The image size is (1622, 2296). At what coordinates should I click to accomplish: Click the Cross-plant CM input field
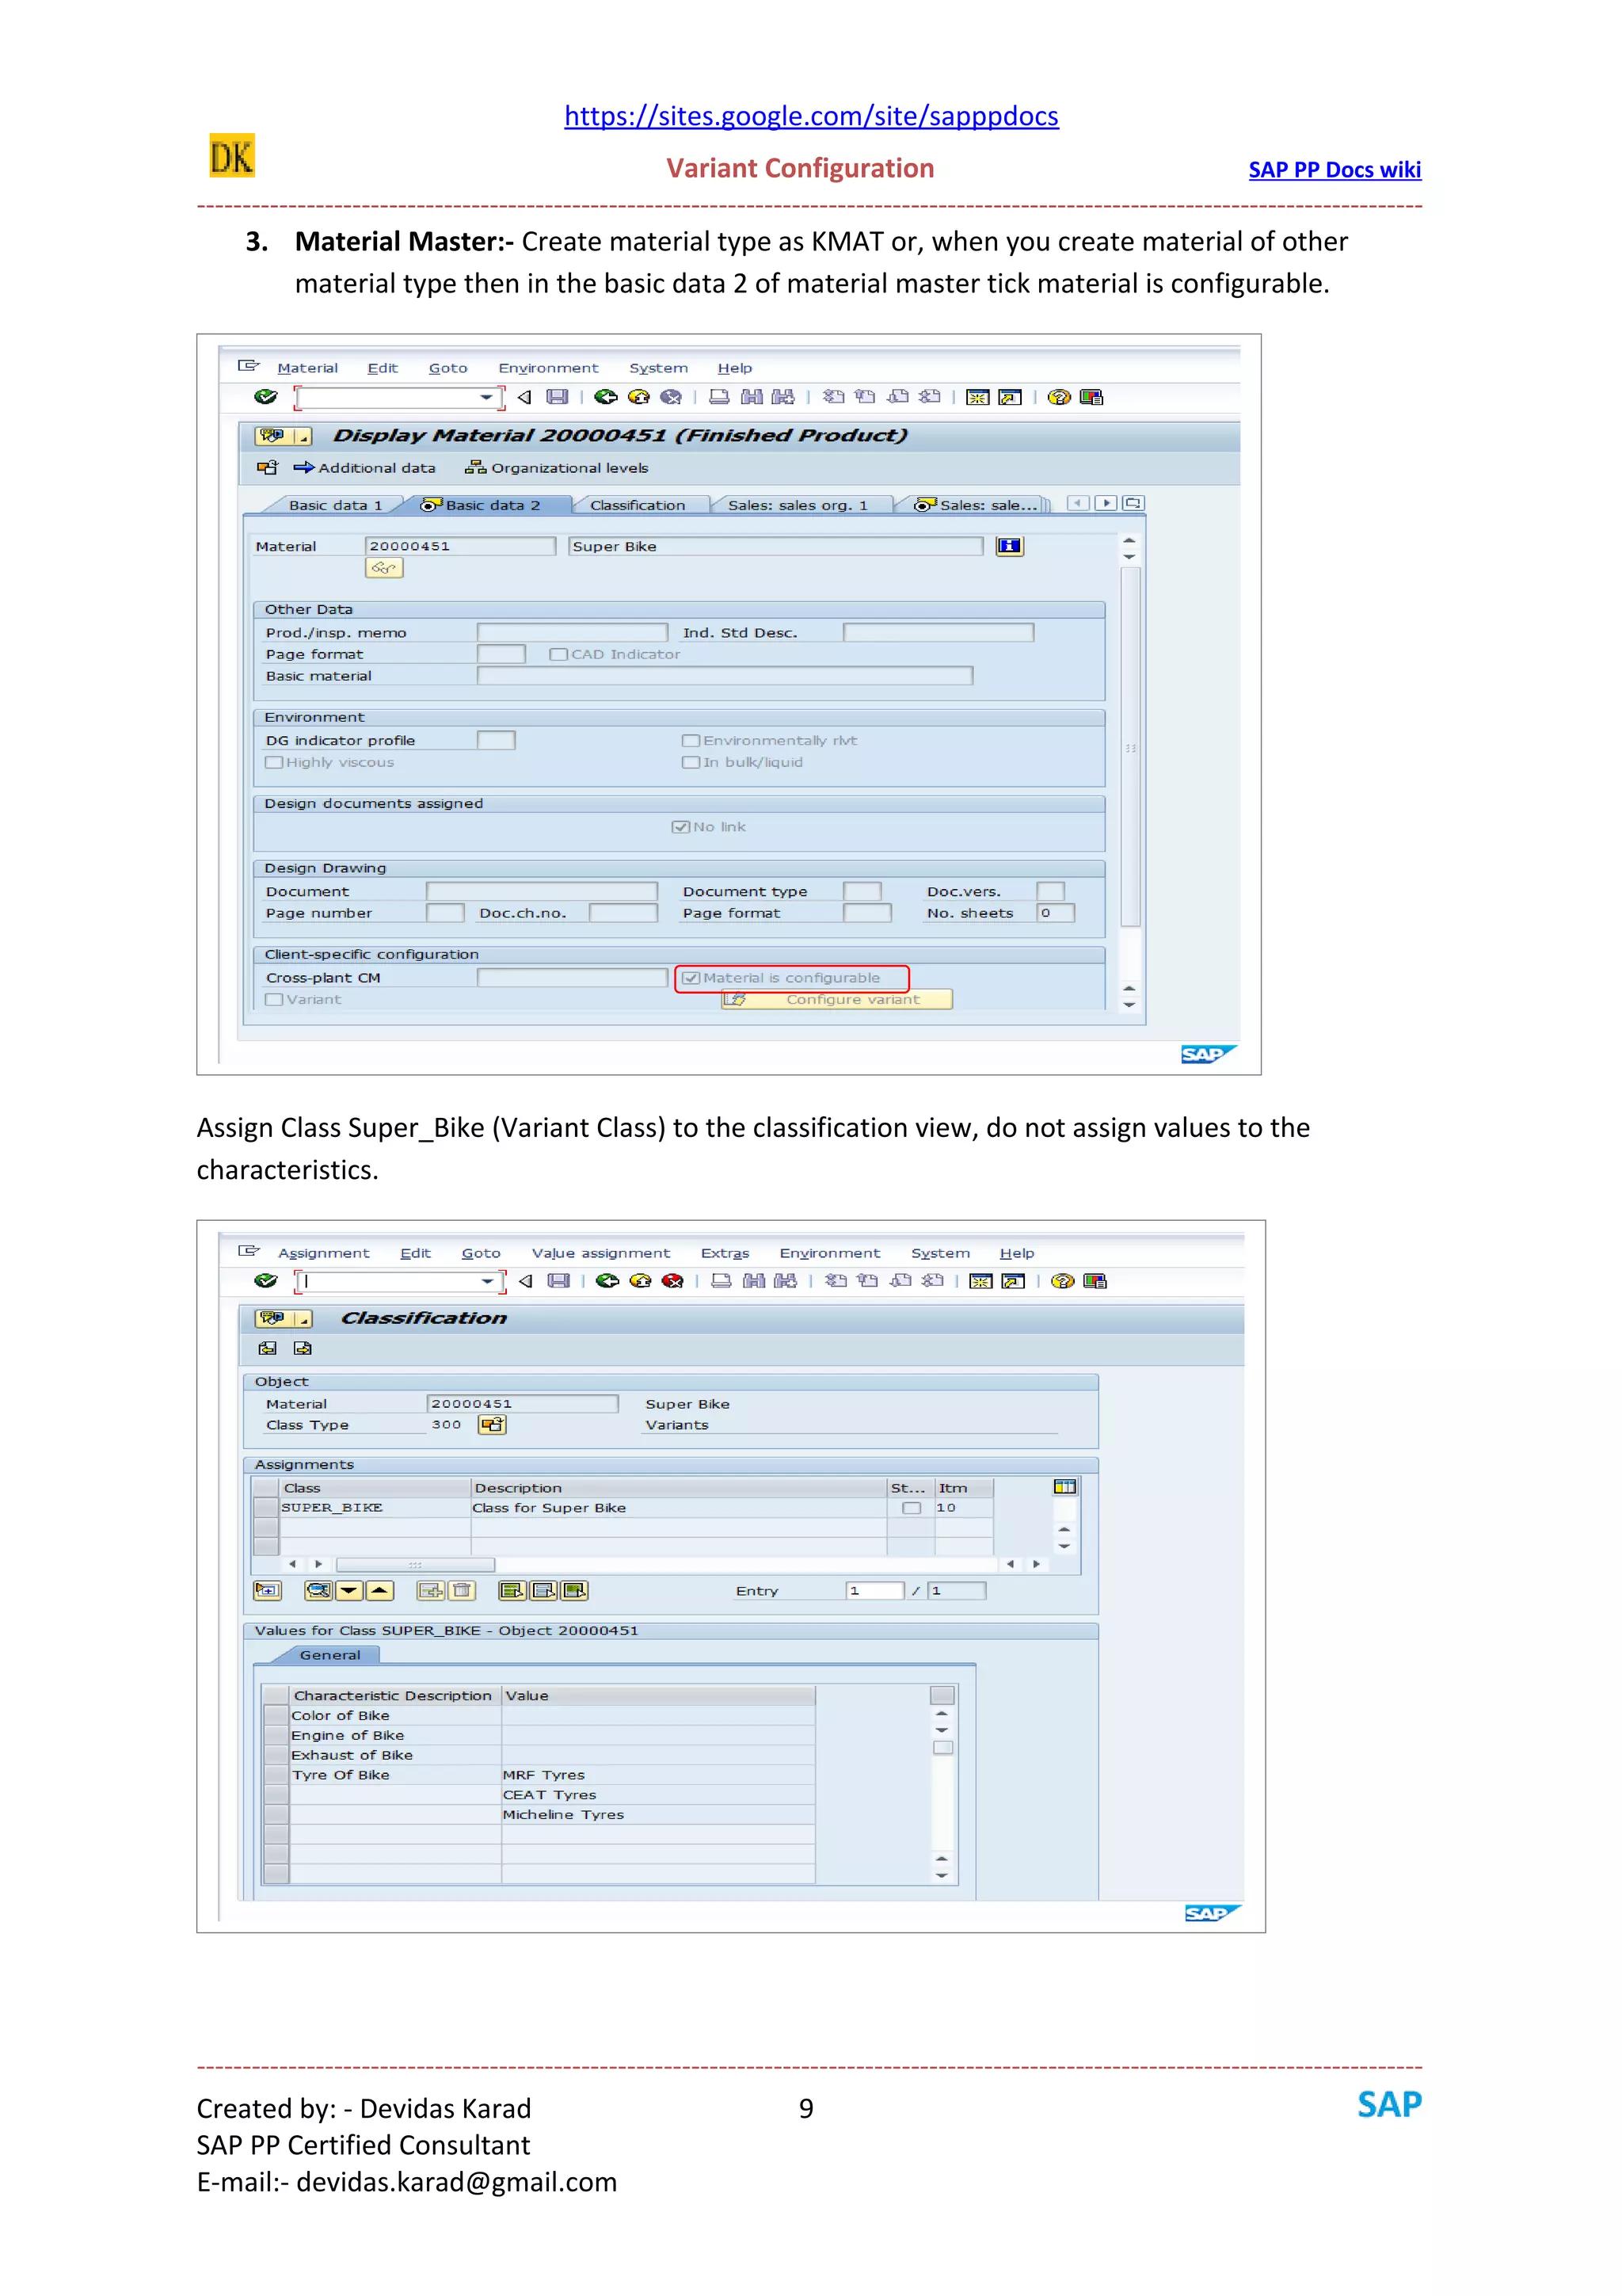click(x=572, y=978)
